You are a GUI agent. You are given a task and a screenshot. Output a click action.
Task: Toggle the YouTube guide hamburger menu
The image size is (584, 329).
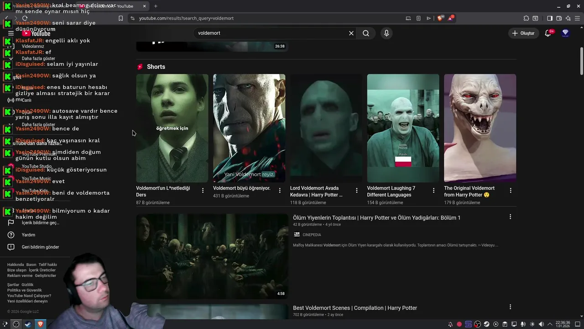click(x=11, y=33)
